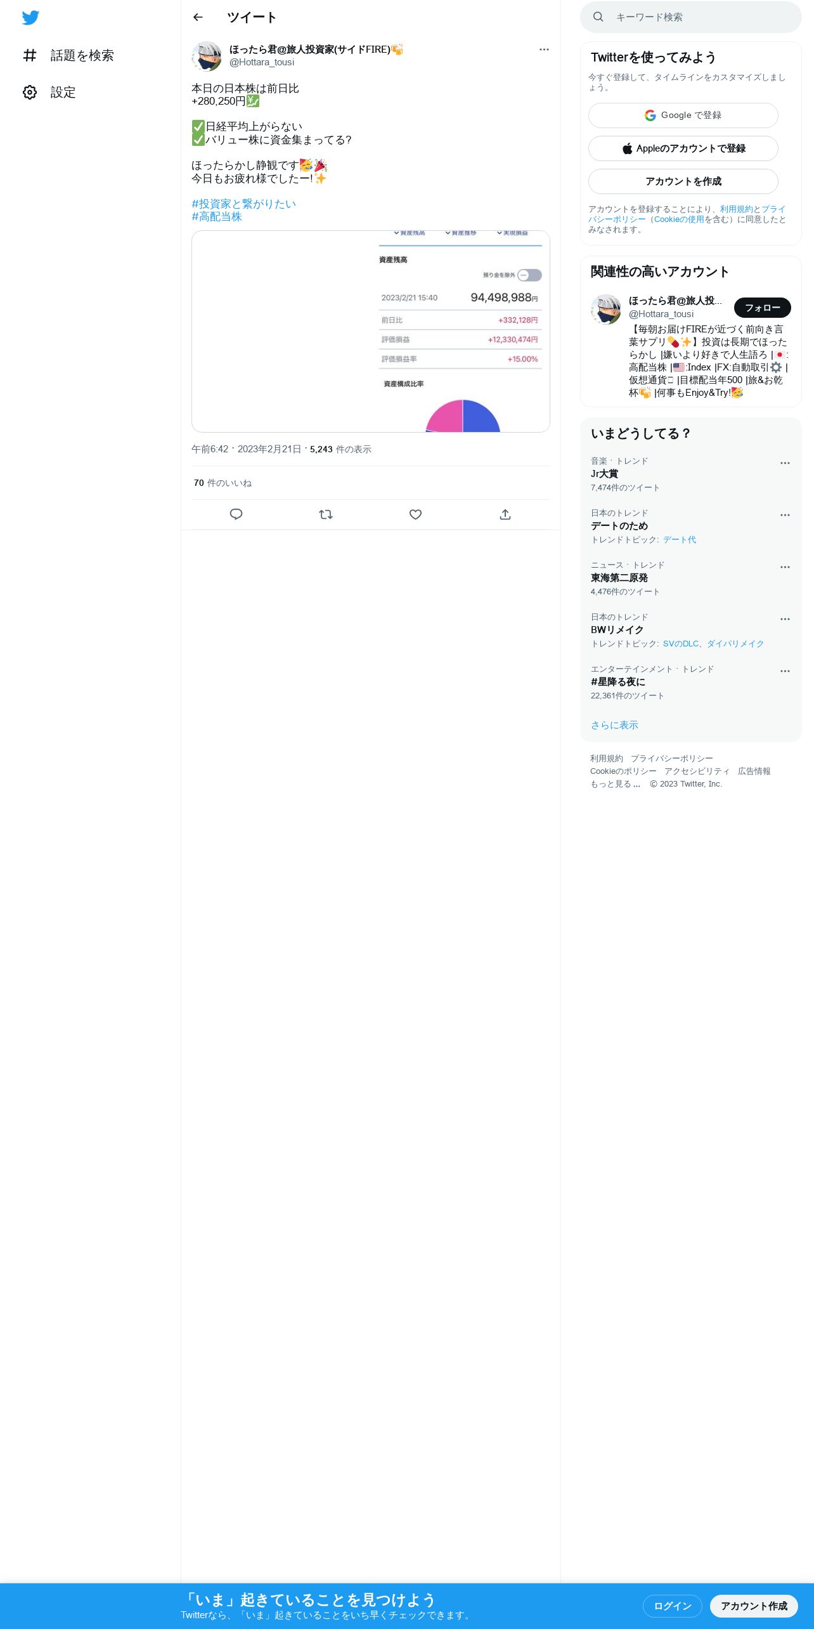Click tweet timestamp 午前6:42 2023年2月21日

(x=247, y=449)
